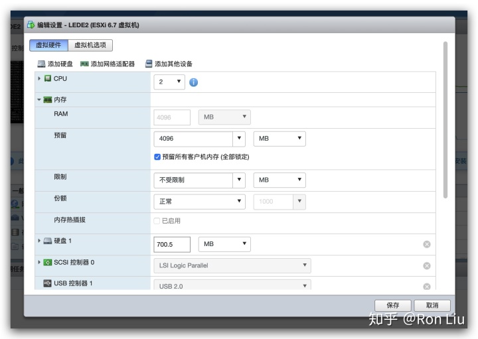The width and height of the screenshot is (478, 339).
Task: Open the limit (限制) unit MB dropdown
Action: coord(279,180)
